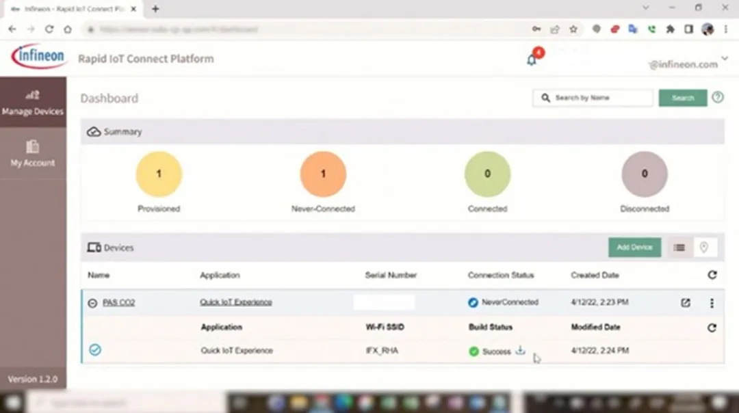
Task: Click the gray Disconnected count circle
Action: [645, 174]
